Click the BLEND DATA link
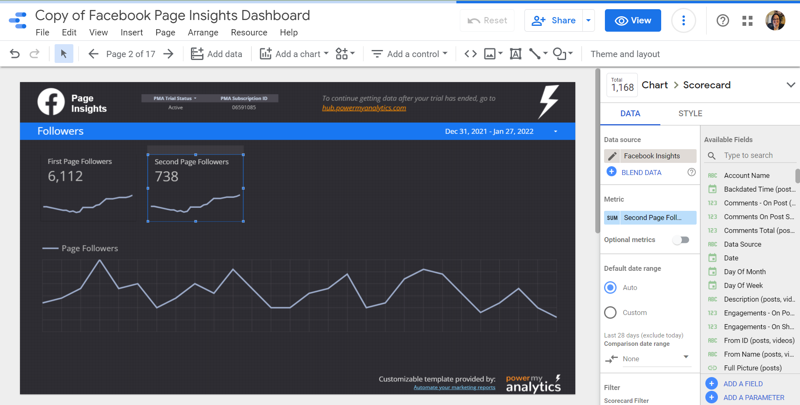The height and width of the screenshot is (405, 800). coord(641,172)
